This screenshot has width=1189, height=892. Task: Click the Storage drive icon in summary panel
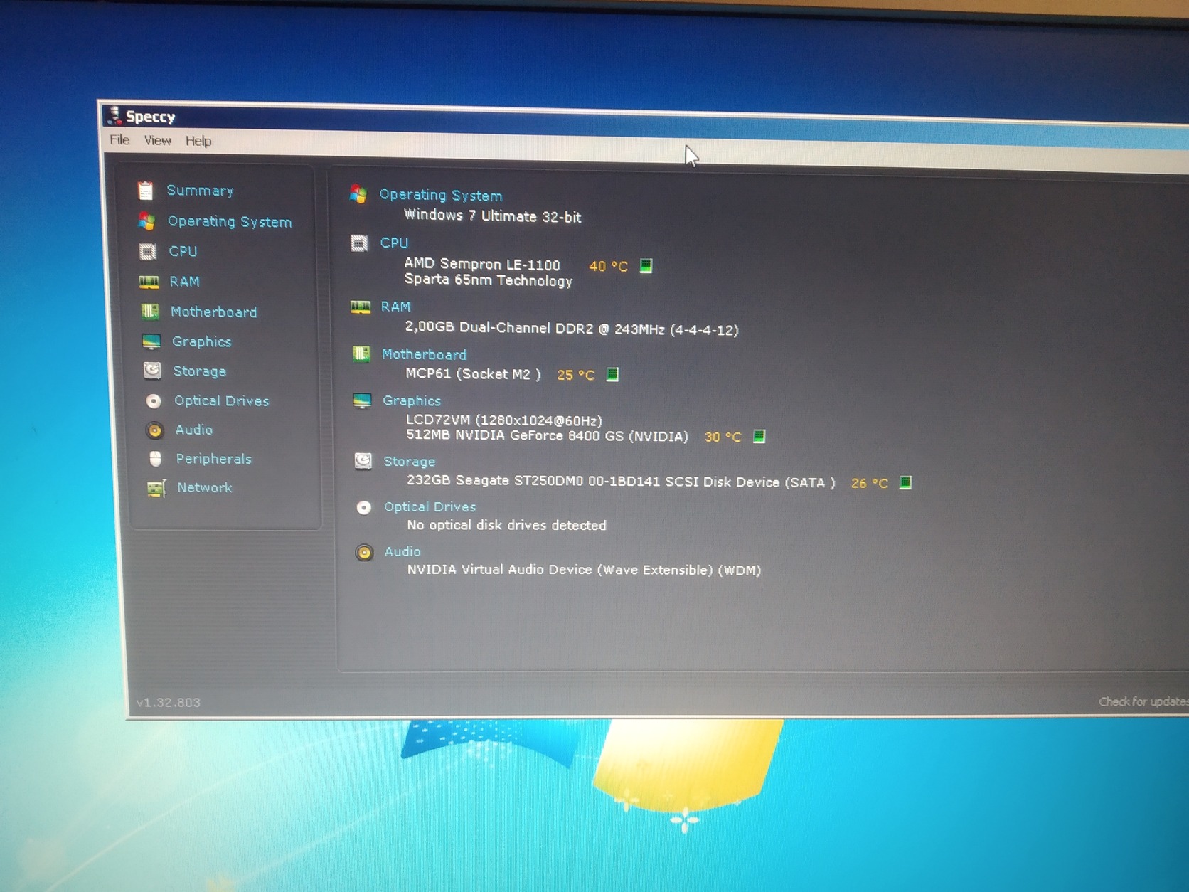pos(363,461)
